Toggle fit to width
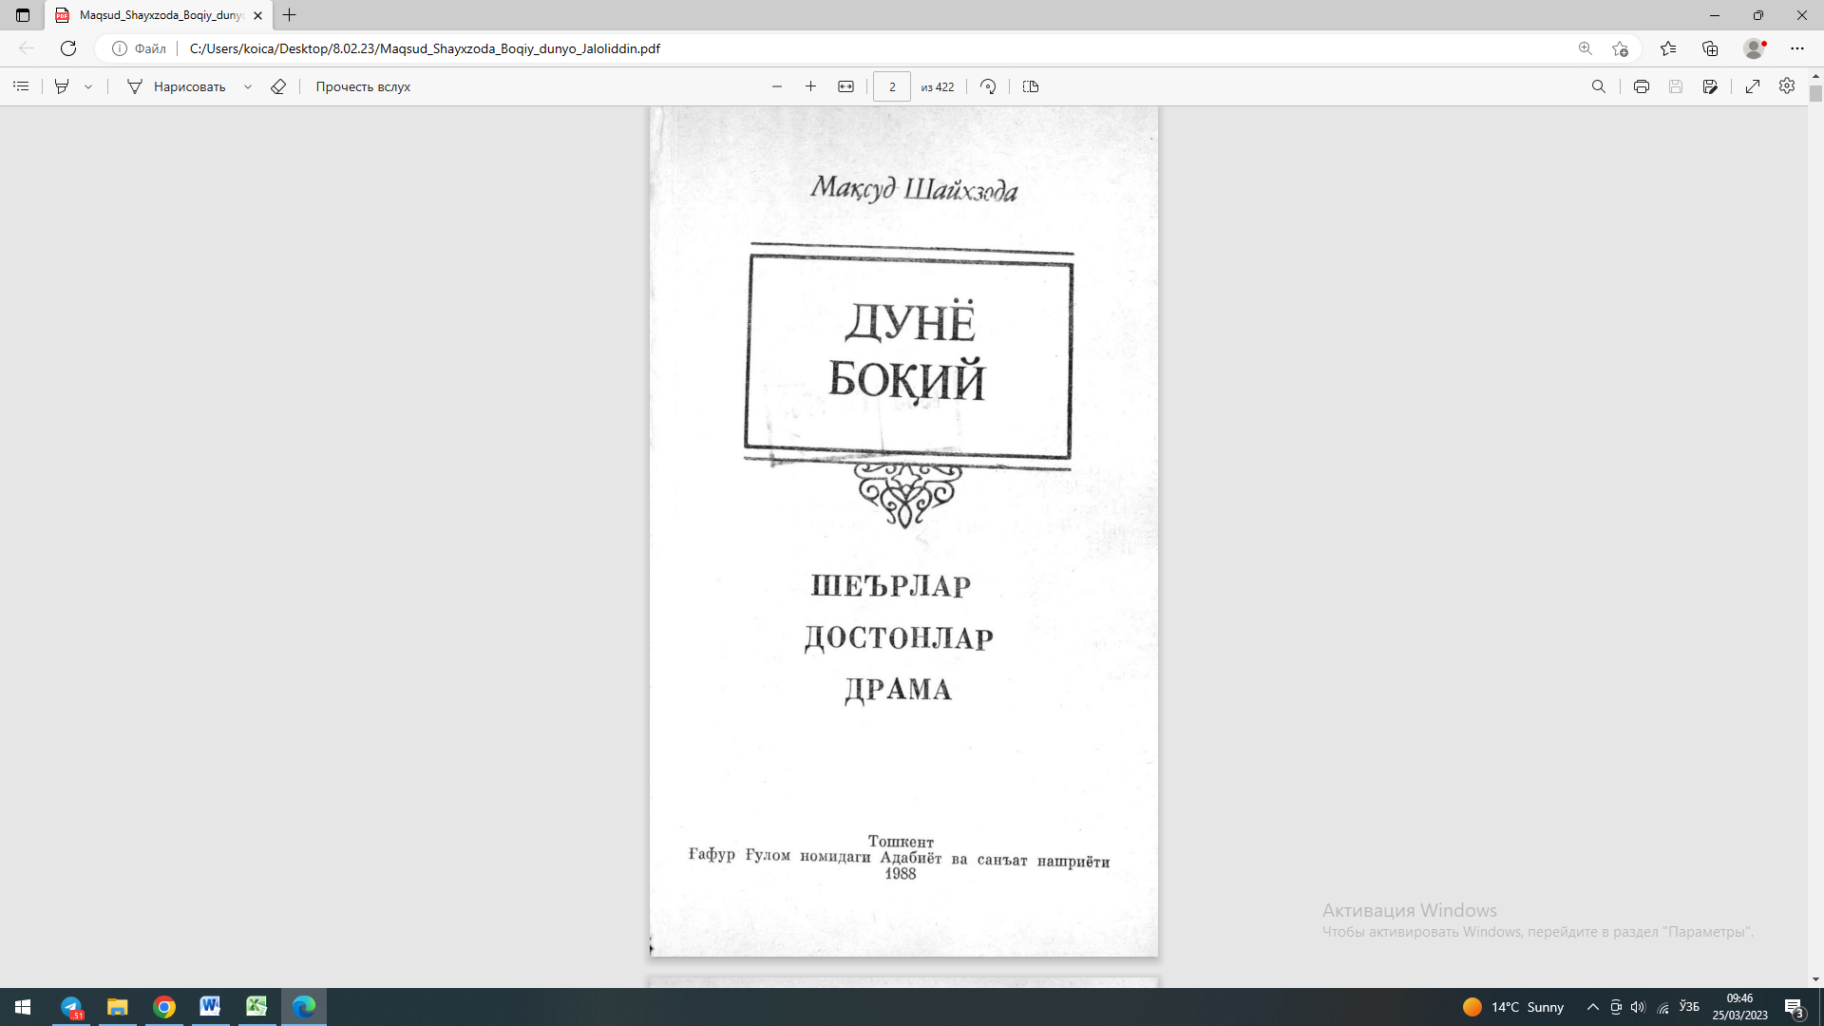The image size is (1824, 1026). click(x=845, y=86)
